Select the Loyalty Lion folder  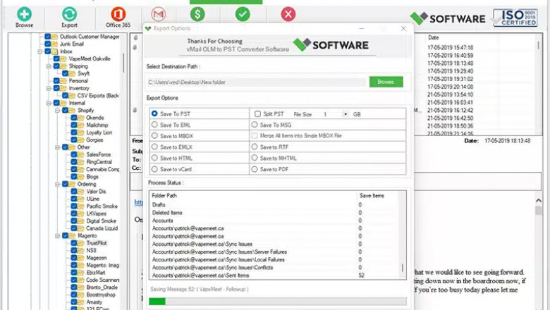click(x=99, y=132)
